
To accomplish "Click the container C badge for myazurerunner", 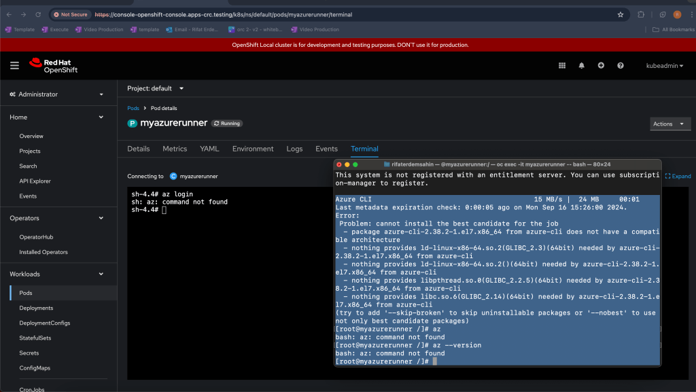I will coord(173,176).
